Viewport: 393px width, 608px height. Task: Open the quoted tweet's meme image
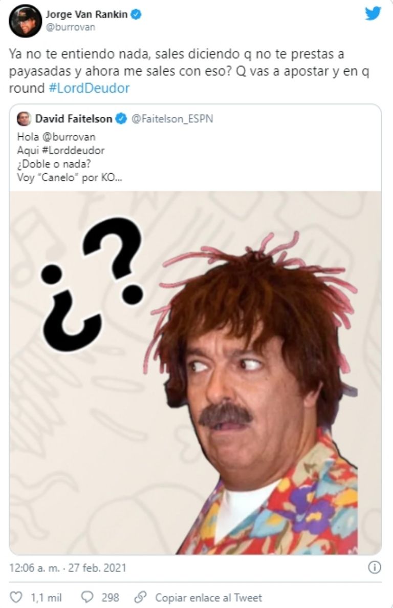click(x=195, y=372)
